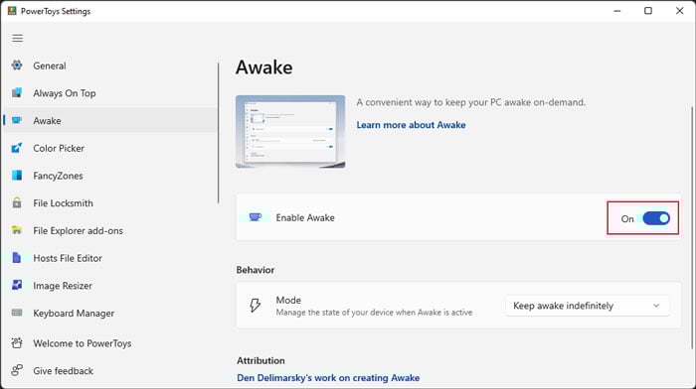
Task: Click the Attribution section heading
Action: click(x=261, y=360)
